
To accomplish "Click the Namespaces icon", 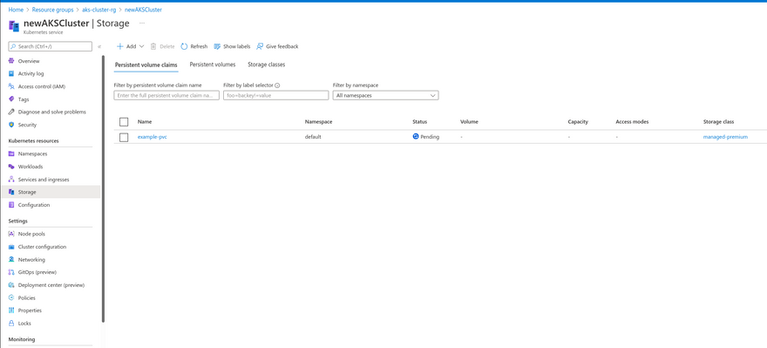I will coord(11,154).
